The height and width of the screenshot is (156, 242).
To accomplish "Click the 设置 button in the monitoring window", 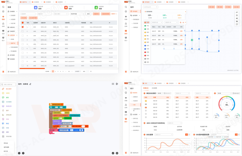I will [212, 7].
